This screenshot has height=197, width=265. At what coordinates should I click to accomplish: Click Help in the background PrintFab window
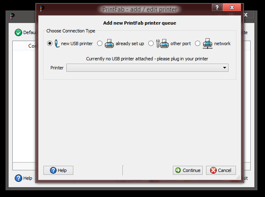click(23, 178)
